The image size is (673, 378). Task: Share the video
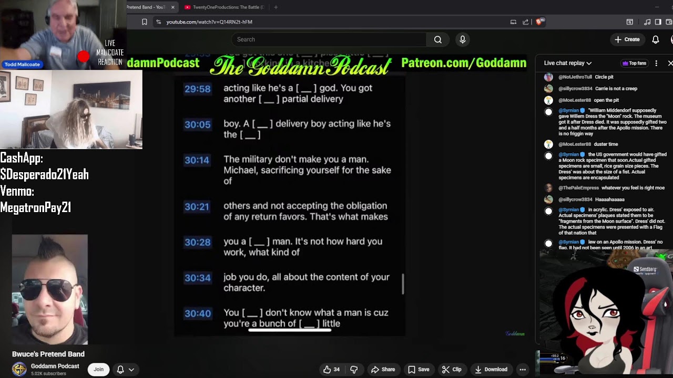(x=383, y=370)
